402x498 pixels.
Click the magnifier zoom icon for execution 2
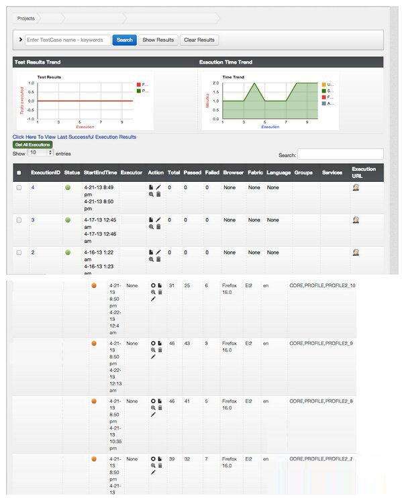click(x=151, y=259)
